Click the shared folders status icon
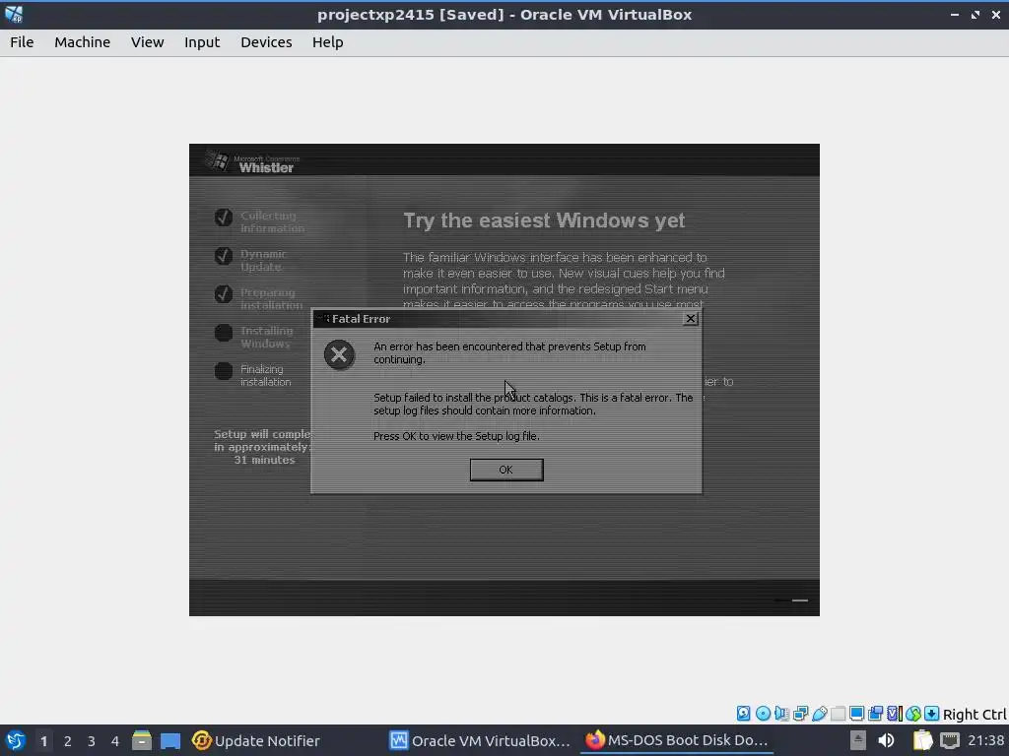The image size is (1009, 756). [x=838, y=713]
